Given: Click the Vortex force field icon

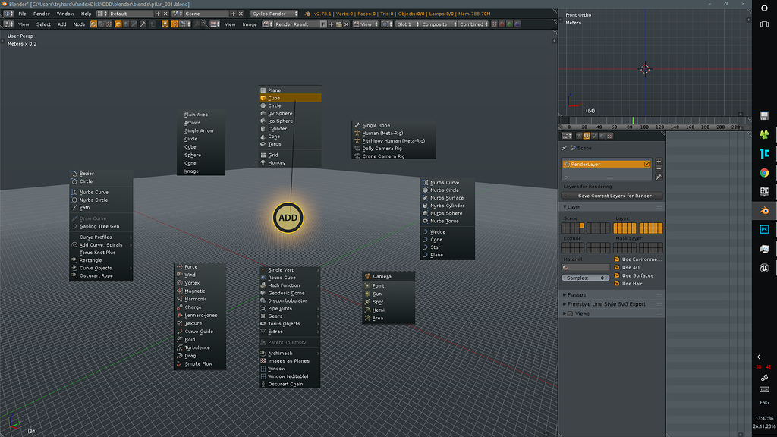Looking at the screenshot, I should click(180, 283).
